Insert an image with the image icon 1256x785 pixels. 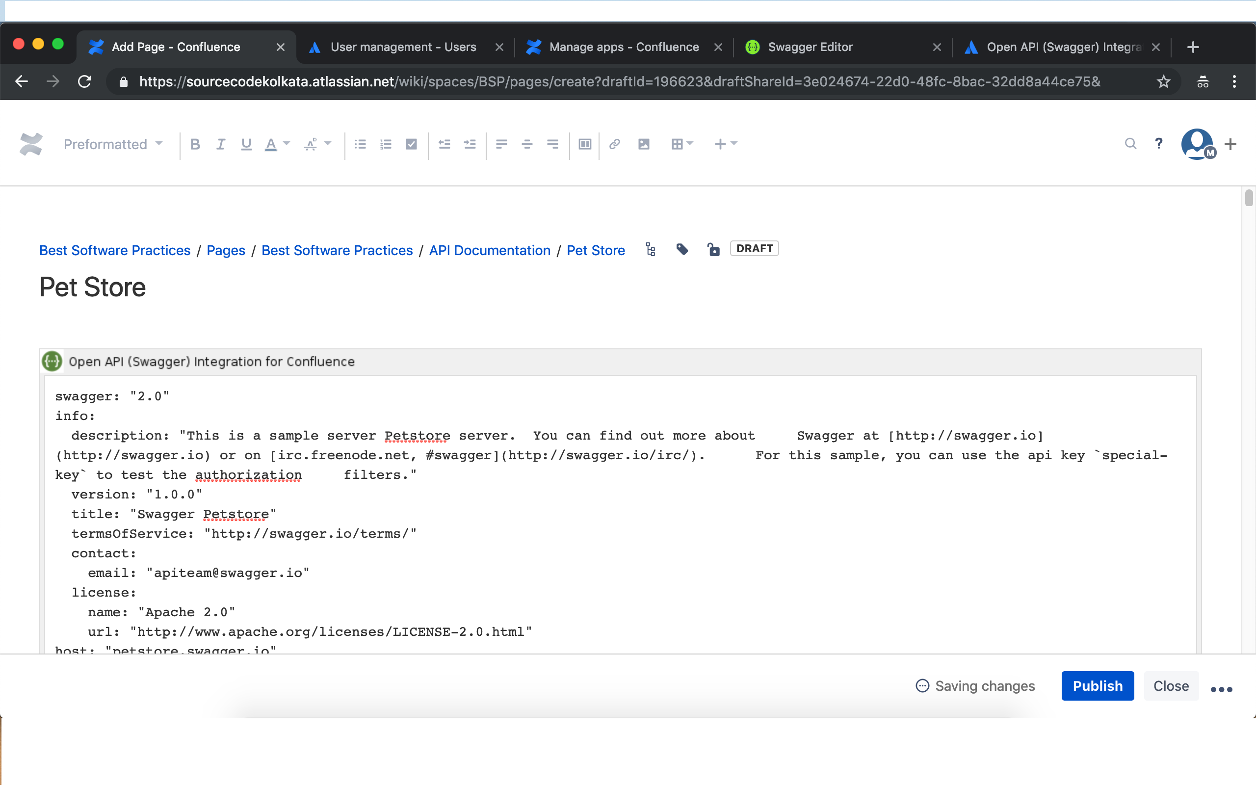(x=644, y=144)
